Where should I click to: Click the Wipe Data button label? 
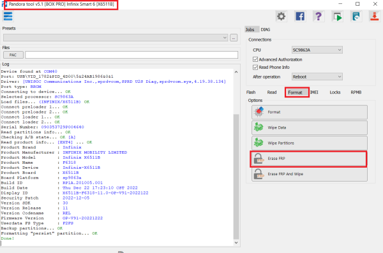pyautogui.click(x=277, y=127)
